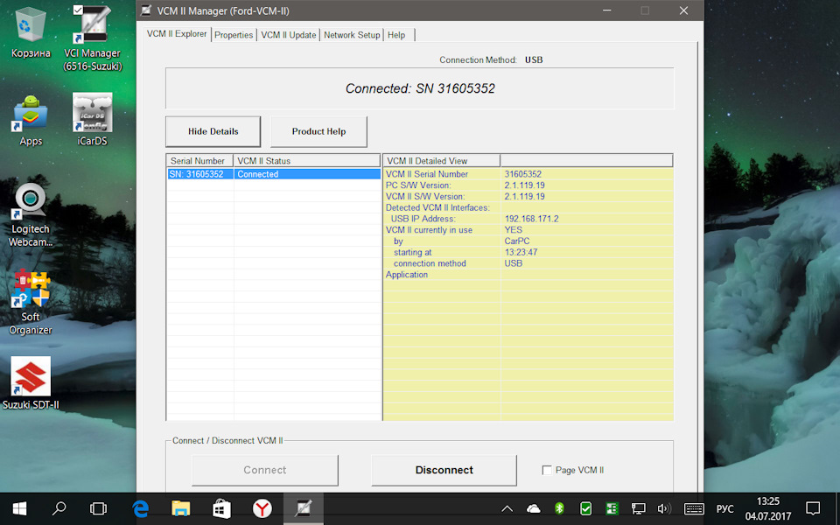Viewport: 840px width, 525px height.
Task: Click the VCM II Detailed View header
Action: click(441, 161)
